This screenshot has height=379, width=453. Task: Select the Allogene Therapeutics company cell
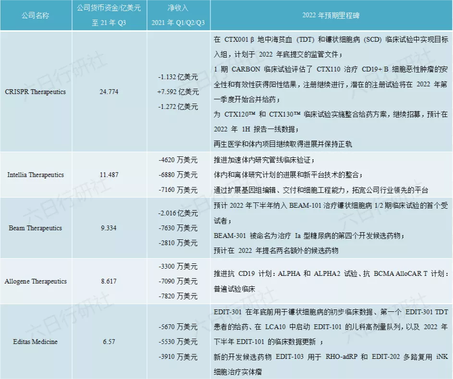36,281
